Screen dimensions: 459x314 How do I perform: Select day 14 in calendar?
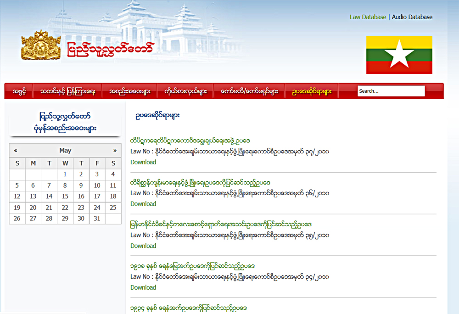[49, 196]
